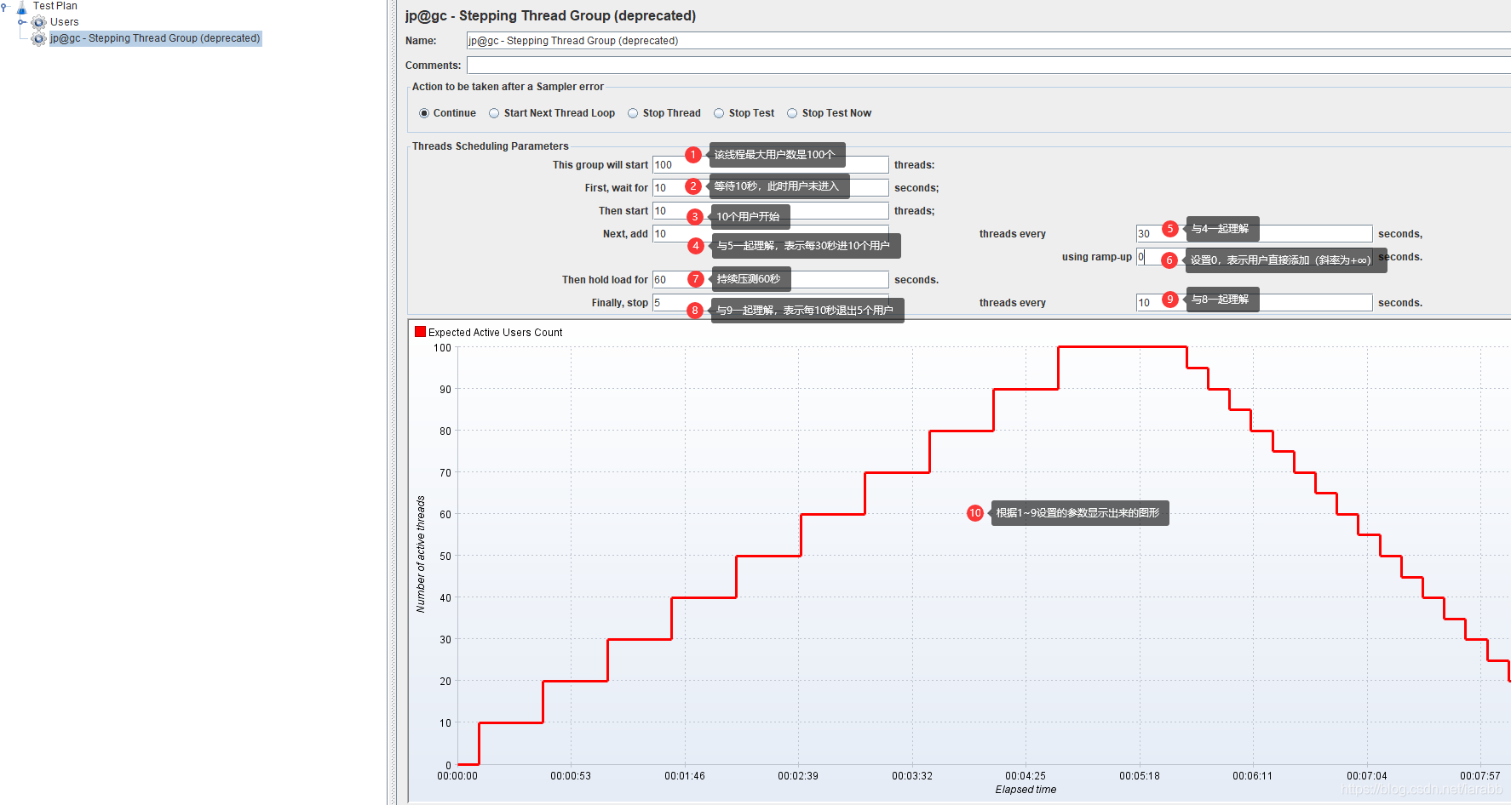This screenshot has width=1511, height=805.
Task: Focus the 'Then hold load for' field
Action: (x=770, y=280)
